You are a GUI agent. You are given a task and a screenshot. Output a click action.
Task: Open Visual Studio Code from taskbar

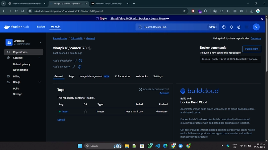tap(157, 146)
